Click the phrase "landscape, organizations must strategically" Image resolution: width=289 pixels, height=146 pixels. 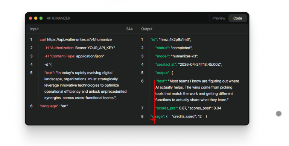[81, 79]
